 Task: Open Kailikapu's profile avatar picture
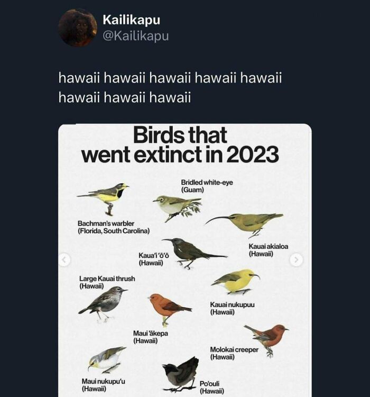tap(78, 27)
